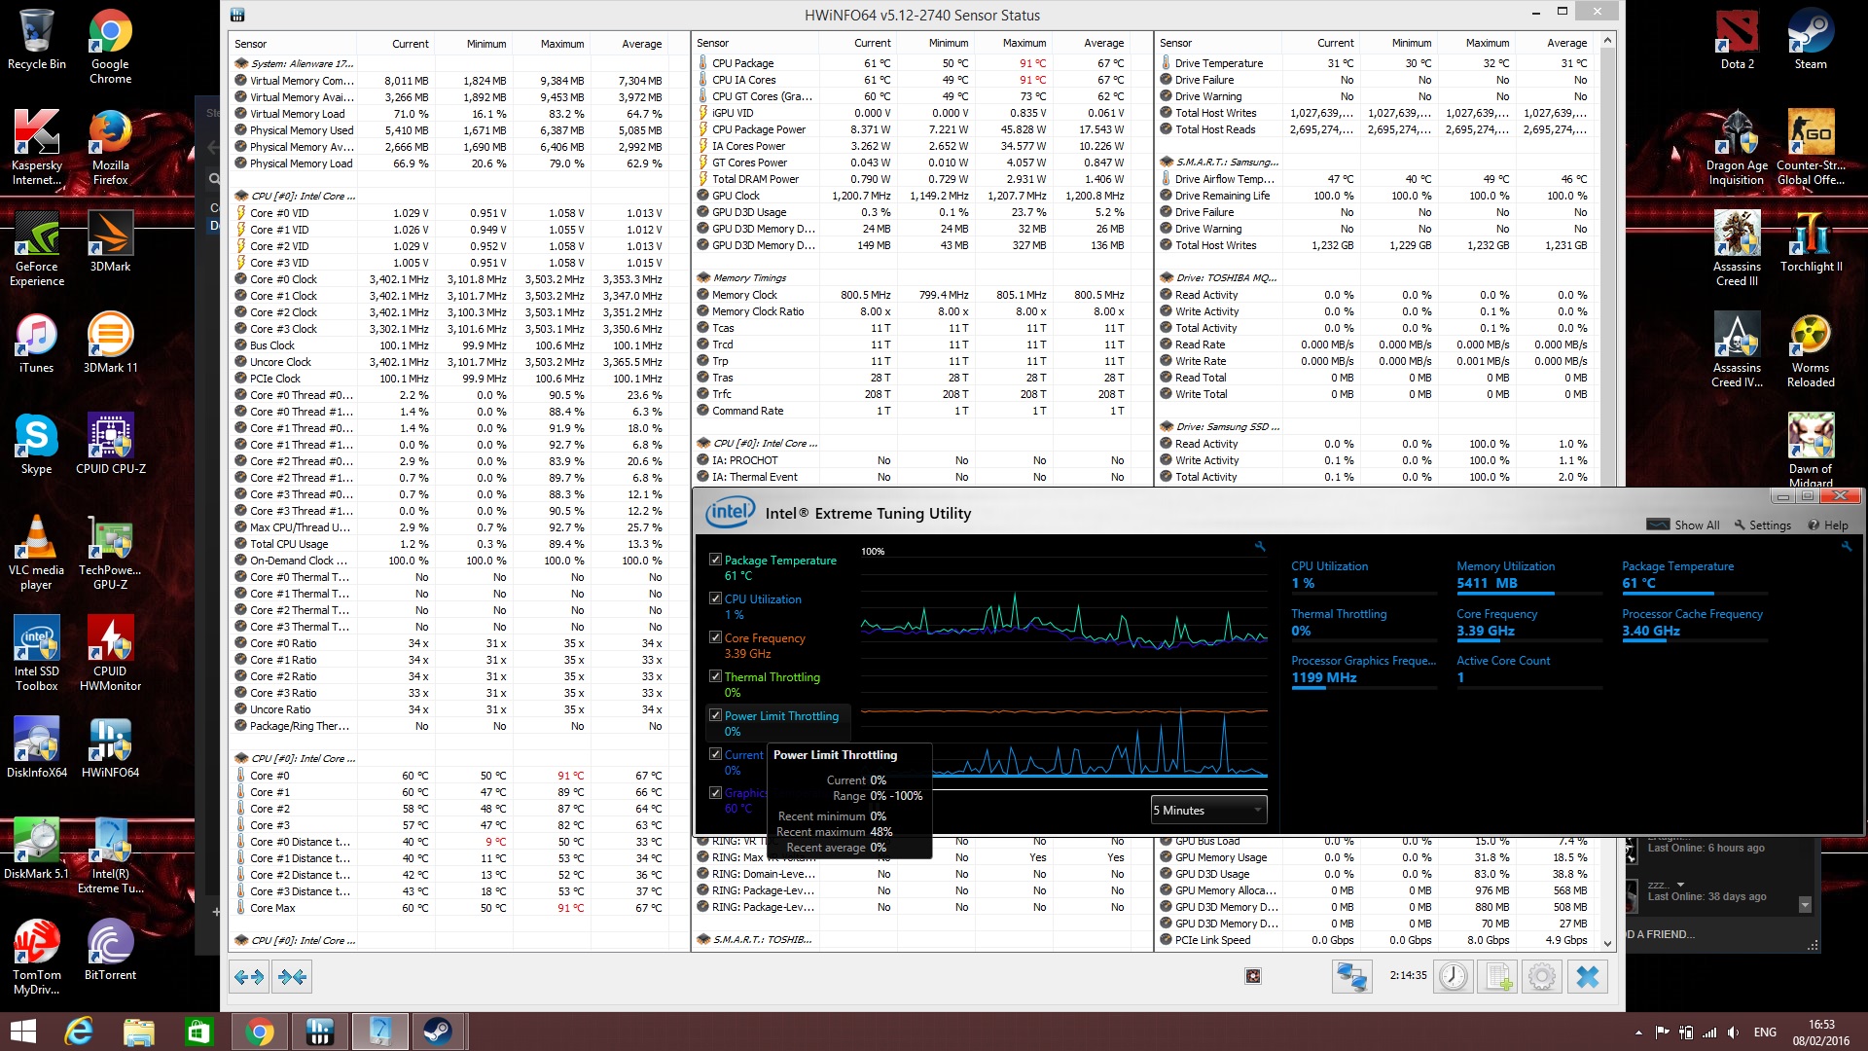Open Intel SSD Toolbox desktop icon
This screenshot has width=1868, height=1051.
pyautogui.click(x=37, y=654)
